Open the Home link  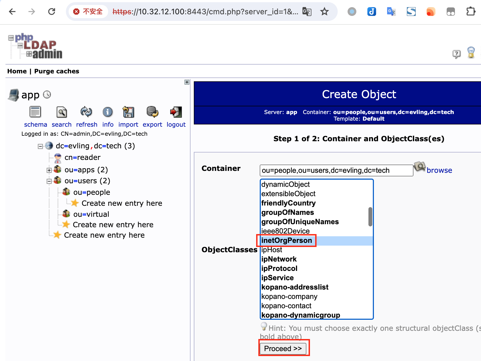pyautogui.click(x=17, y=71)
